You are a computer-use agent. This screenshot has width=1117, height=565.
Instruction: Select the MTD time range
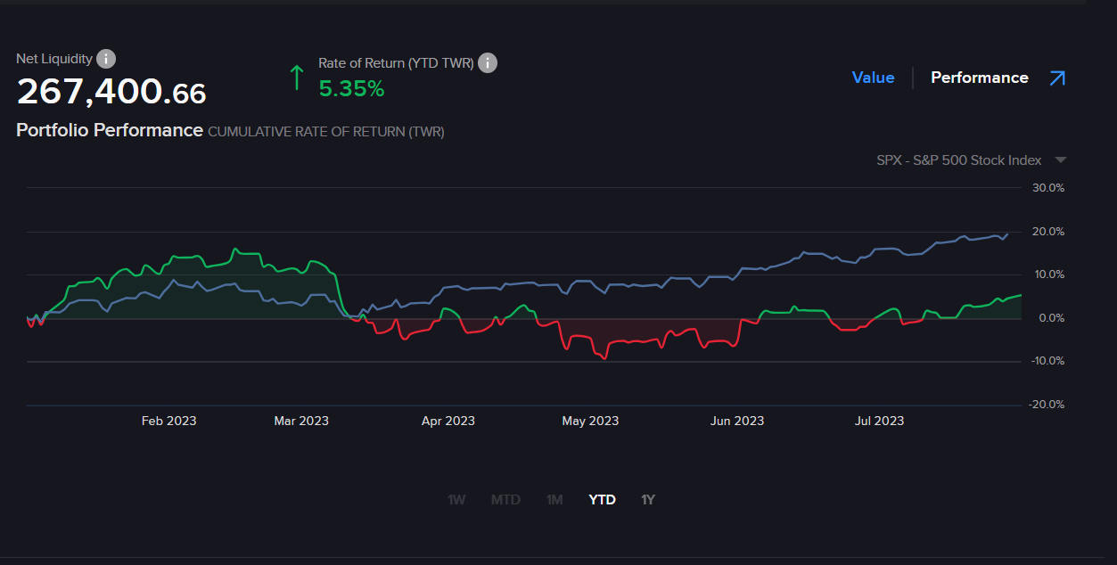[x=505, y=500]
